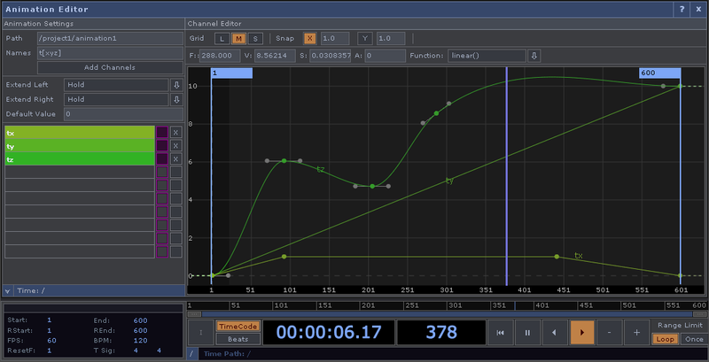This screenshot has height=362, width=709.
Task: Enable Loop range limit
Action: tap(666, 339)
